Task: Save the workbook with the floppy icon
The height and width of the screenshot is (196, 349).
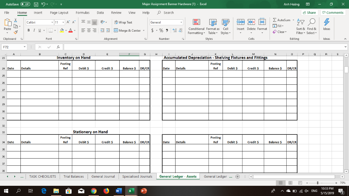Action: pos(36,4)
